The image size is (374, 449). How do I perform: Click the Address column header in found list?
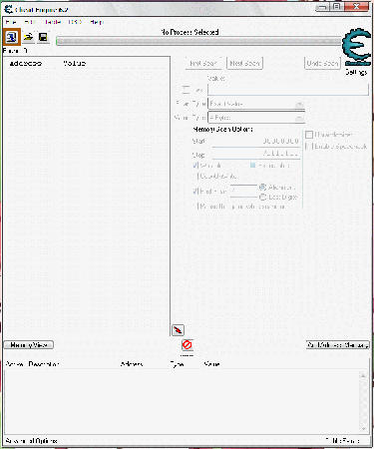click(x=25, y=63)
